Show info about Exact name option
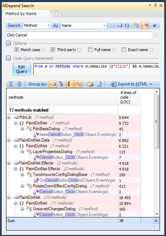Image resolution: width=166 pixels, height=236 pixels. (151, 50)
